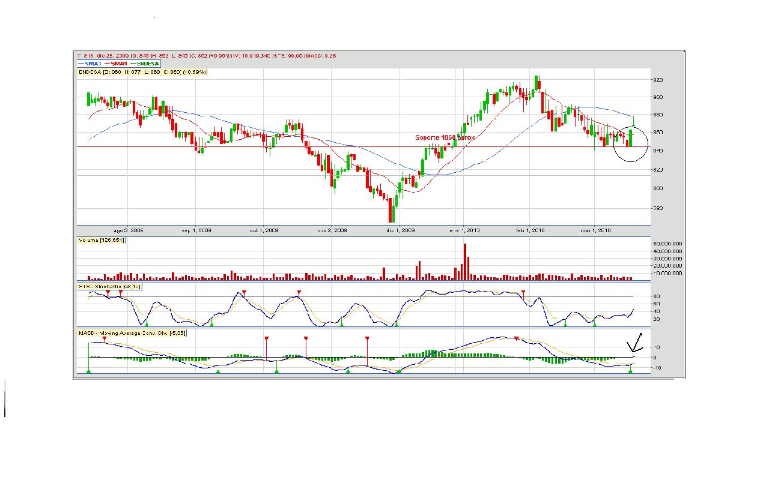Screen dimensions: 769x480
Task: Click the leftmost red sell marker on MACD
Action: 105,339
